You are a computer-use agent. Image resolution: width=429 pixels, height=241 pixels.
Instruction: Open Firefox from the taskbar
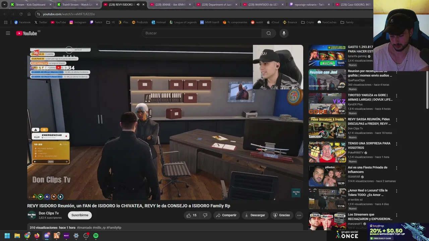click(37, 236)
